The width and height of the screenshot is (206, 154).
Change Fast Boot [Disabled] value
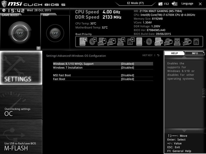127,79
